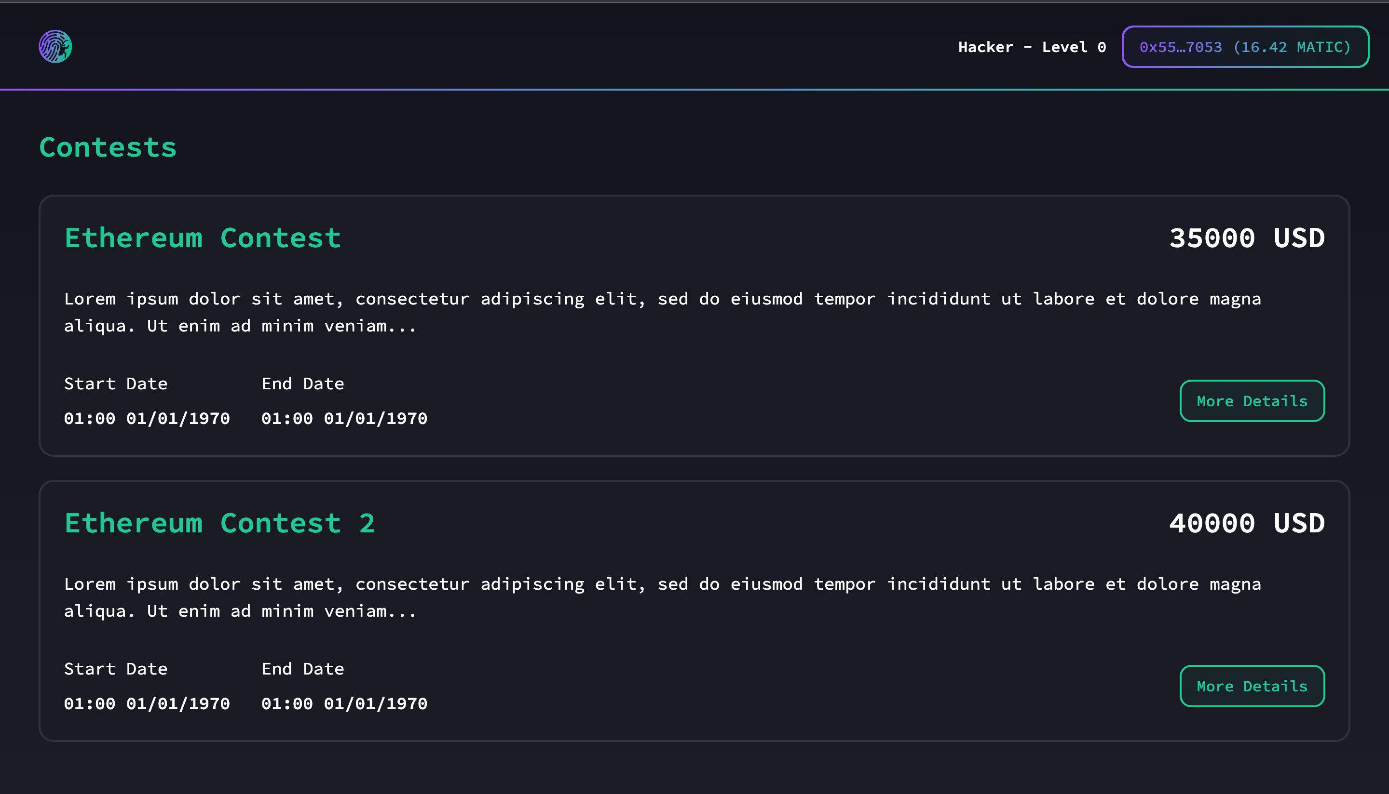Screen dimensions: 1389x794
Task: Click the Contests page heading
Action: [x=108, y=147]
